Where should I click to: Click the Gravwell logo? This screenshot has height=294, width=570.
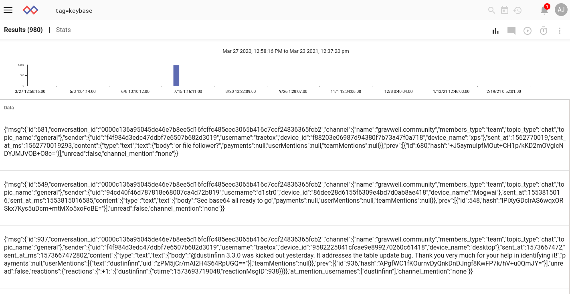coord(30,10)
